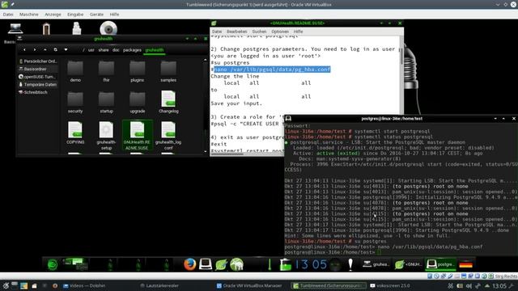Viewport: 518px width, 291px height.
Task: Switch to Lautstärkeregler in host taskbar
Action: pos(159,285)
